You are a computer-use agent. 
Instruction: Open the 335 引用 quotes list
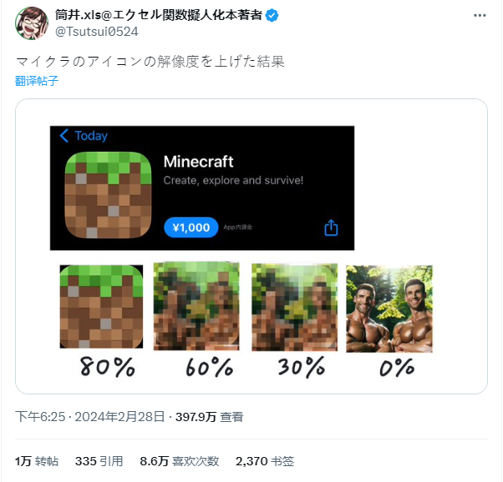(x=99, y=461)
